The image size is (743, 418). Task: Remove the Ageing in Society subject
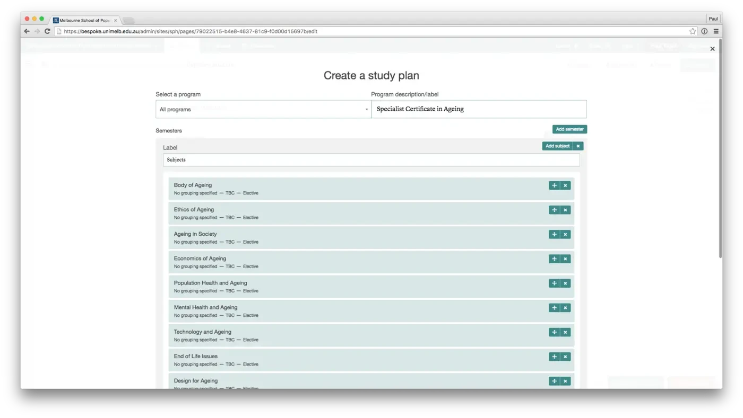point(565,234)
